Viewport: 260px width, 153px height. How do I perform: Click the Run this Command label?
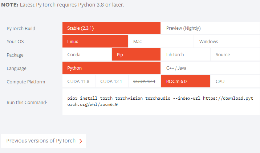coord(27,102)
